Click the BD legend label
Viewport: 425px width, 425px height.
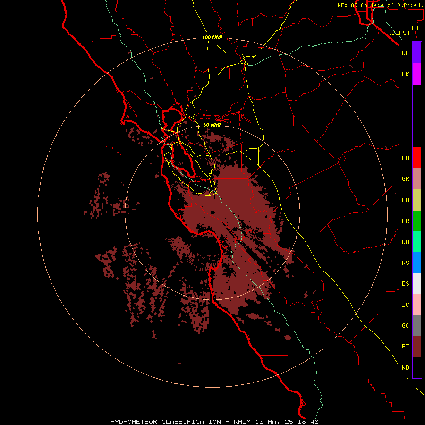(405, 200)
